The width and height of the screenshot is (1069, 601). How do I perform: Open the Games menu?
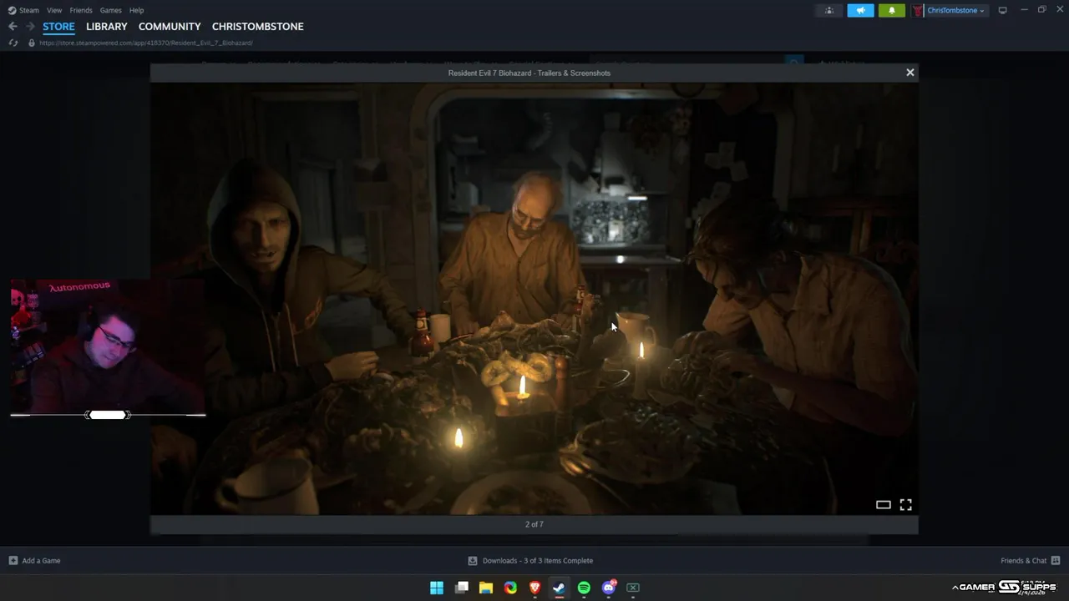click(110, 10)
